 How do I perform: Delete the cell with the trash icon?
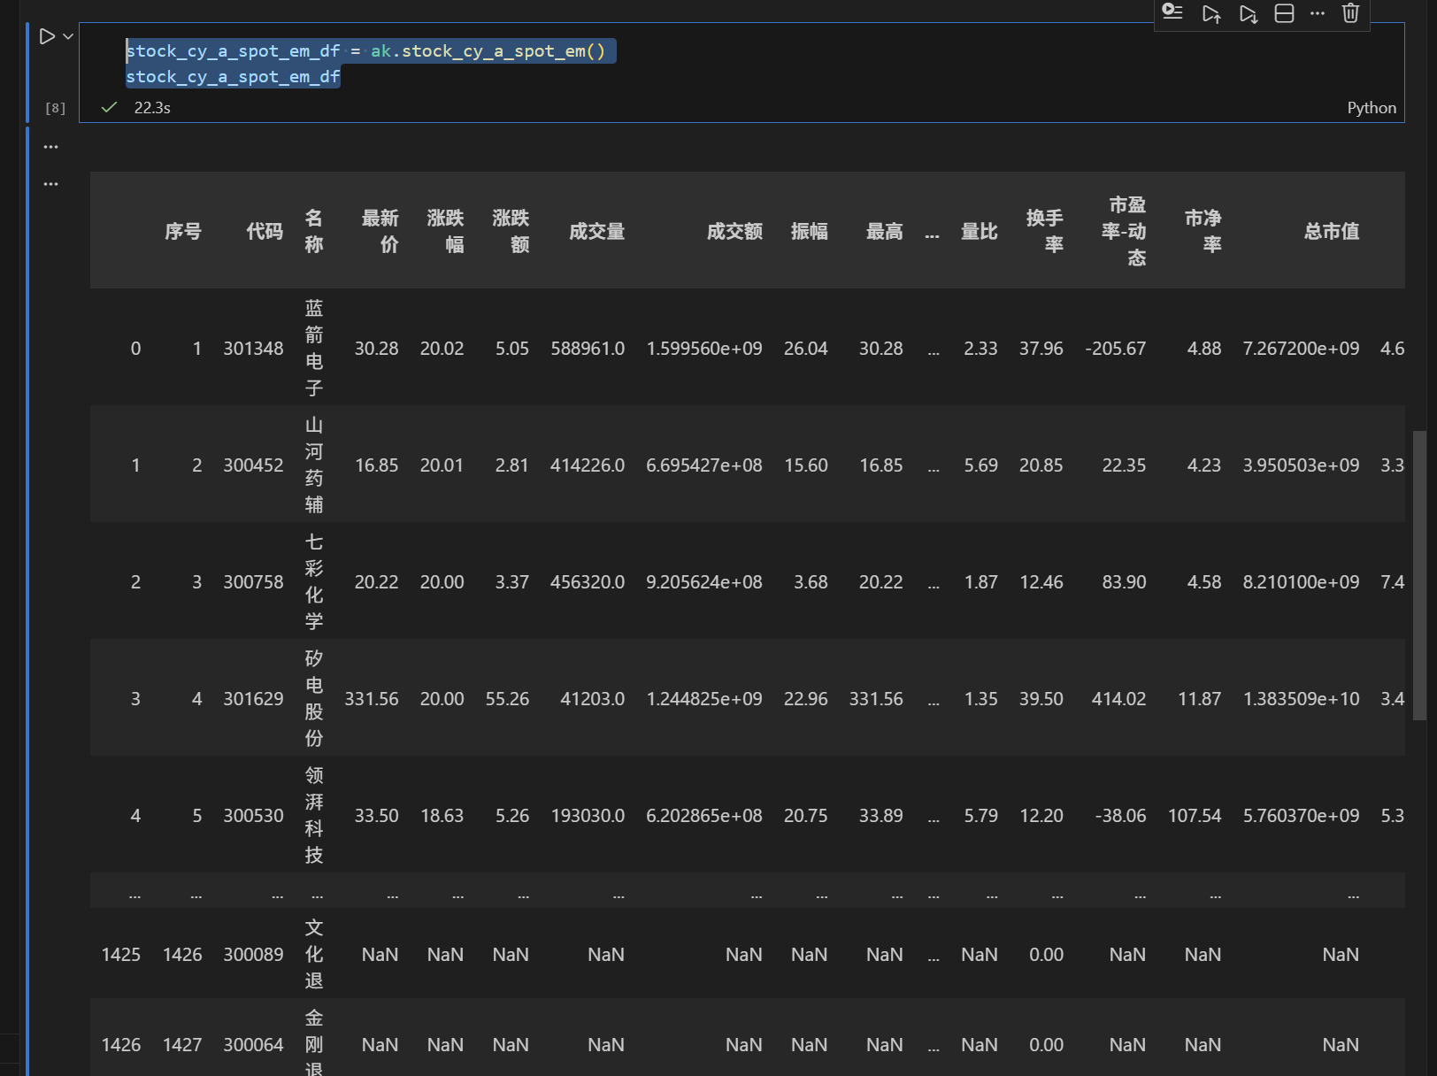[x=1350, y=13]
